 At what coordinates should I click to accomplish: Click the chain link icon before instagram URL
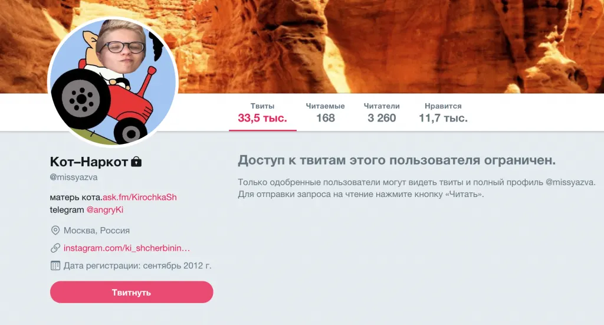[55, 248]
